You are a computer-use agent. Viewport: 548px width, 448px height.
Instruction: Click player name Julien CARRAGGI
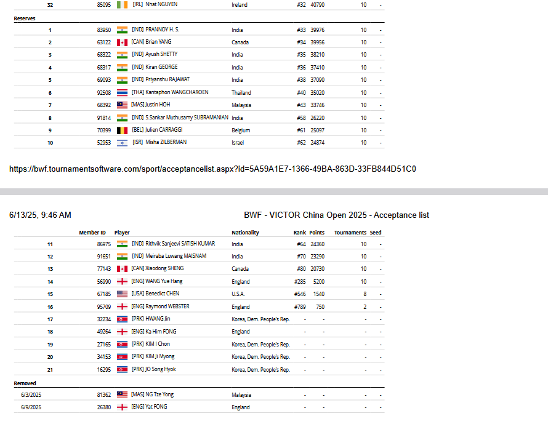(164, 130)
